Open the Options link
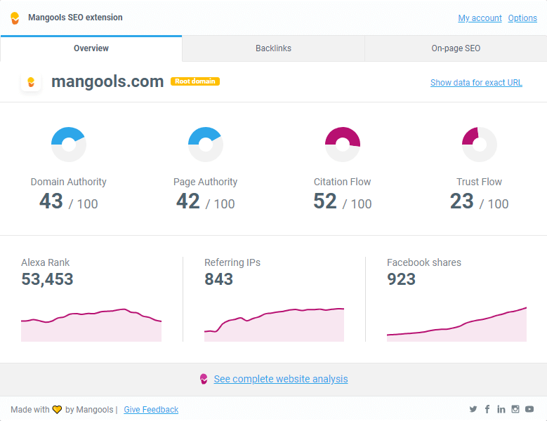 (522, 18)
